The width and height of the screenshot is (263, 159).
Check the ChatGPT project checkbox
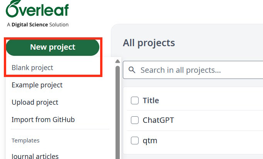click(x=135, y=121)
